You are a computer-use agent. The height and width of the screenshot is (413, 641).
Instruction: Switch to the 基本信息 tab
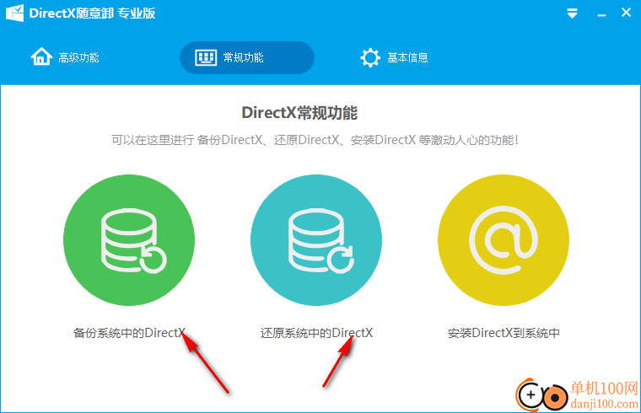[395, 57]
